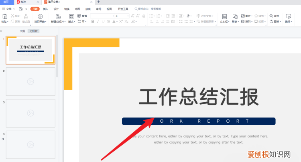This screenshot has height=162, width=301.
Task: Click the increase indent icon
Action: click(x=173, y=16)
